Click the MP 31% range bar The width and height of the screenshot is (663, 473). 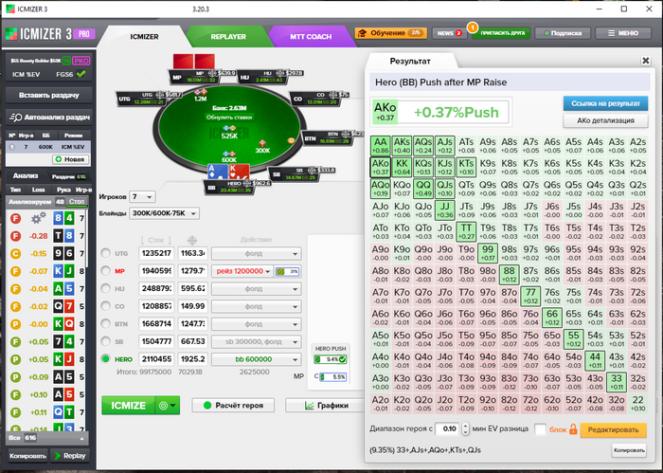coord(287,272)
